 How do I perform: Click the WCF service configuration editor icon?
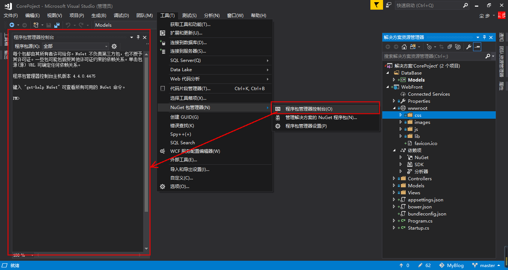(163, 151)
